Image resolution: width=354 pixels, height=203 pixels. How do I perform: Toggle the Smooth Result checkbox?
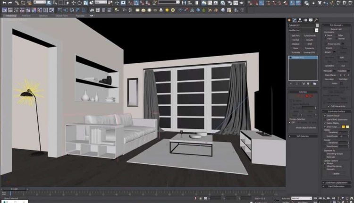pyautogui.click(x=325, y=115)
